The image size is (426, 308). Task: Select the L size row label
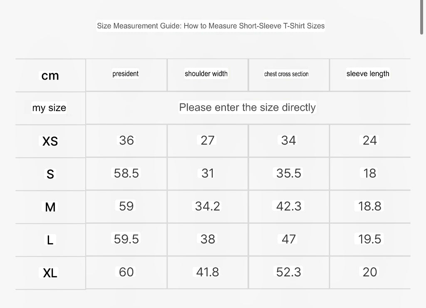50,240
